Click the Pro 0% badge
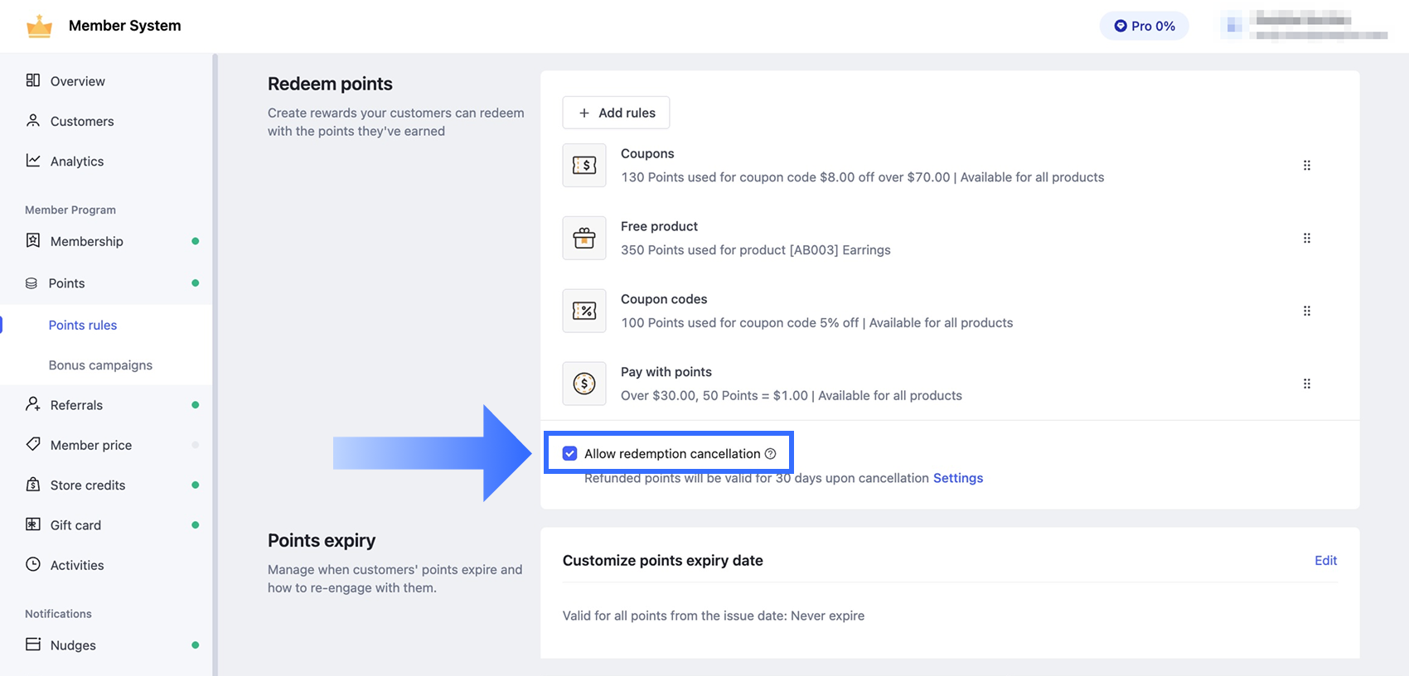 1144,26
